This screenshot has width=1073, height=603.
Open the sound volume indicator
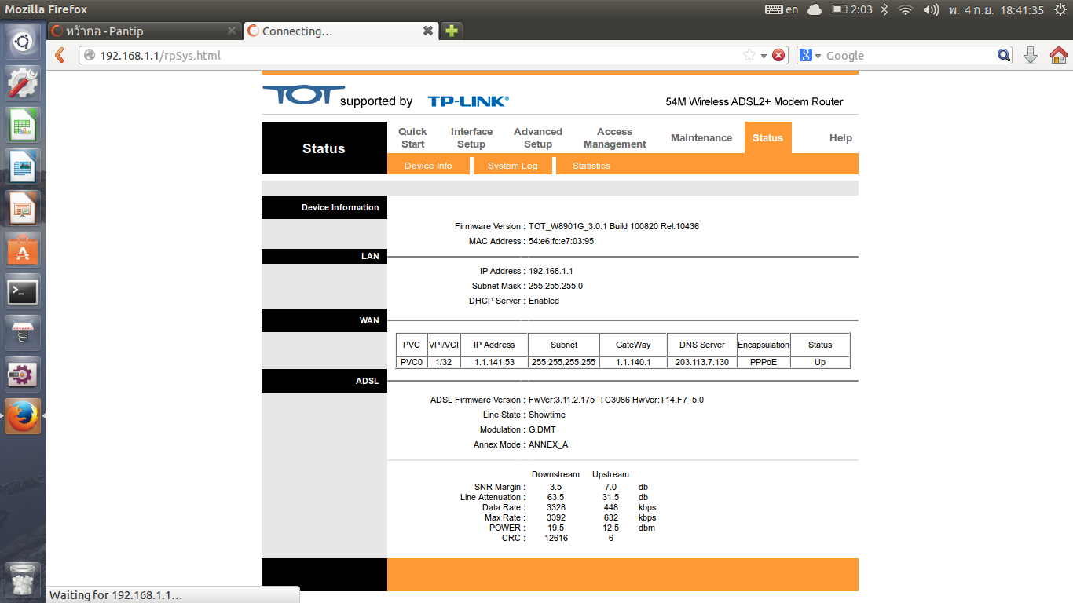(x=931, y=9)
